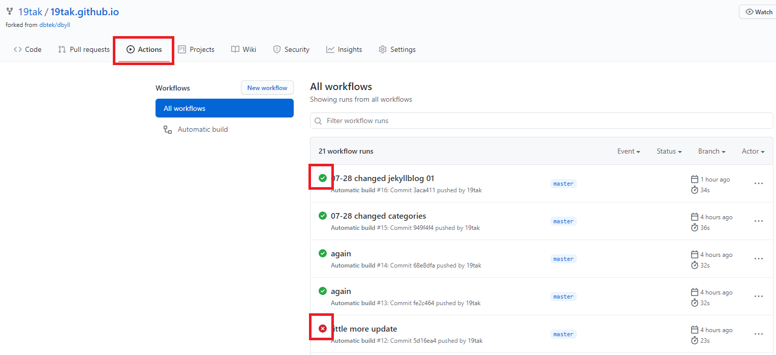The width and height of the screenshot is (776, 355).
Task: Click 'Showing runs from all workflows' text
Action: tap(361, 99)
